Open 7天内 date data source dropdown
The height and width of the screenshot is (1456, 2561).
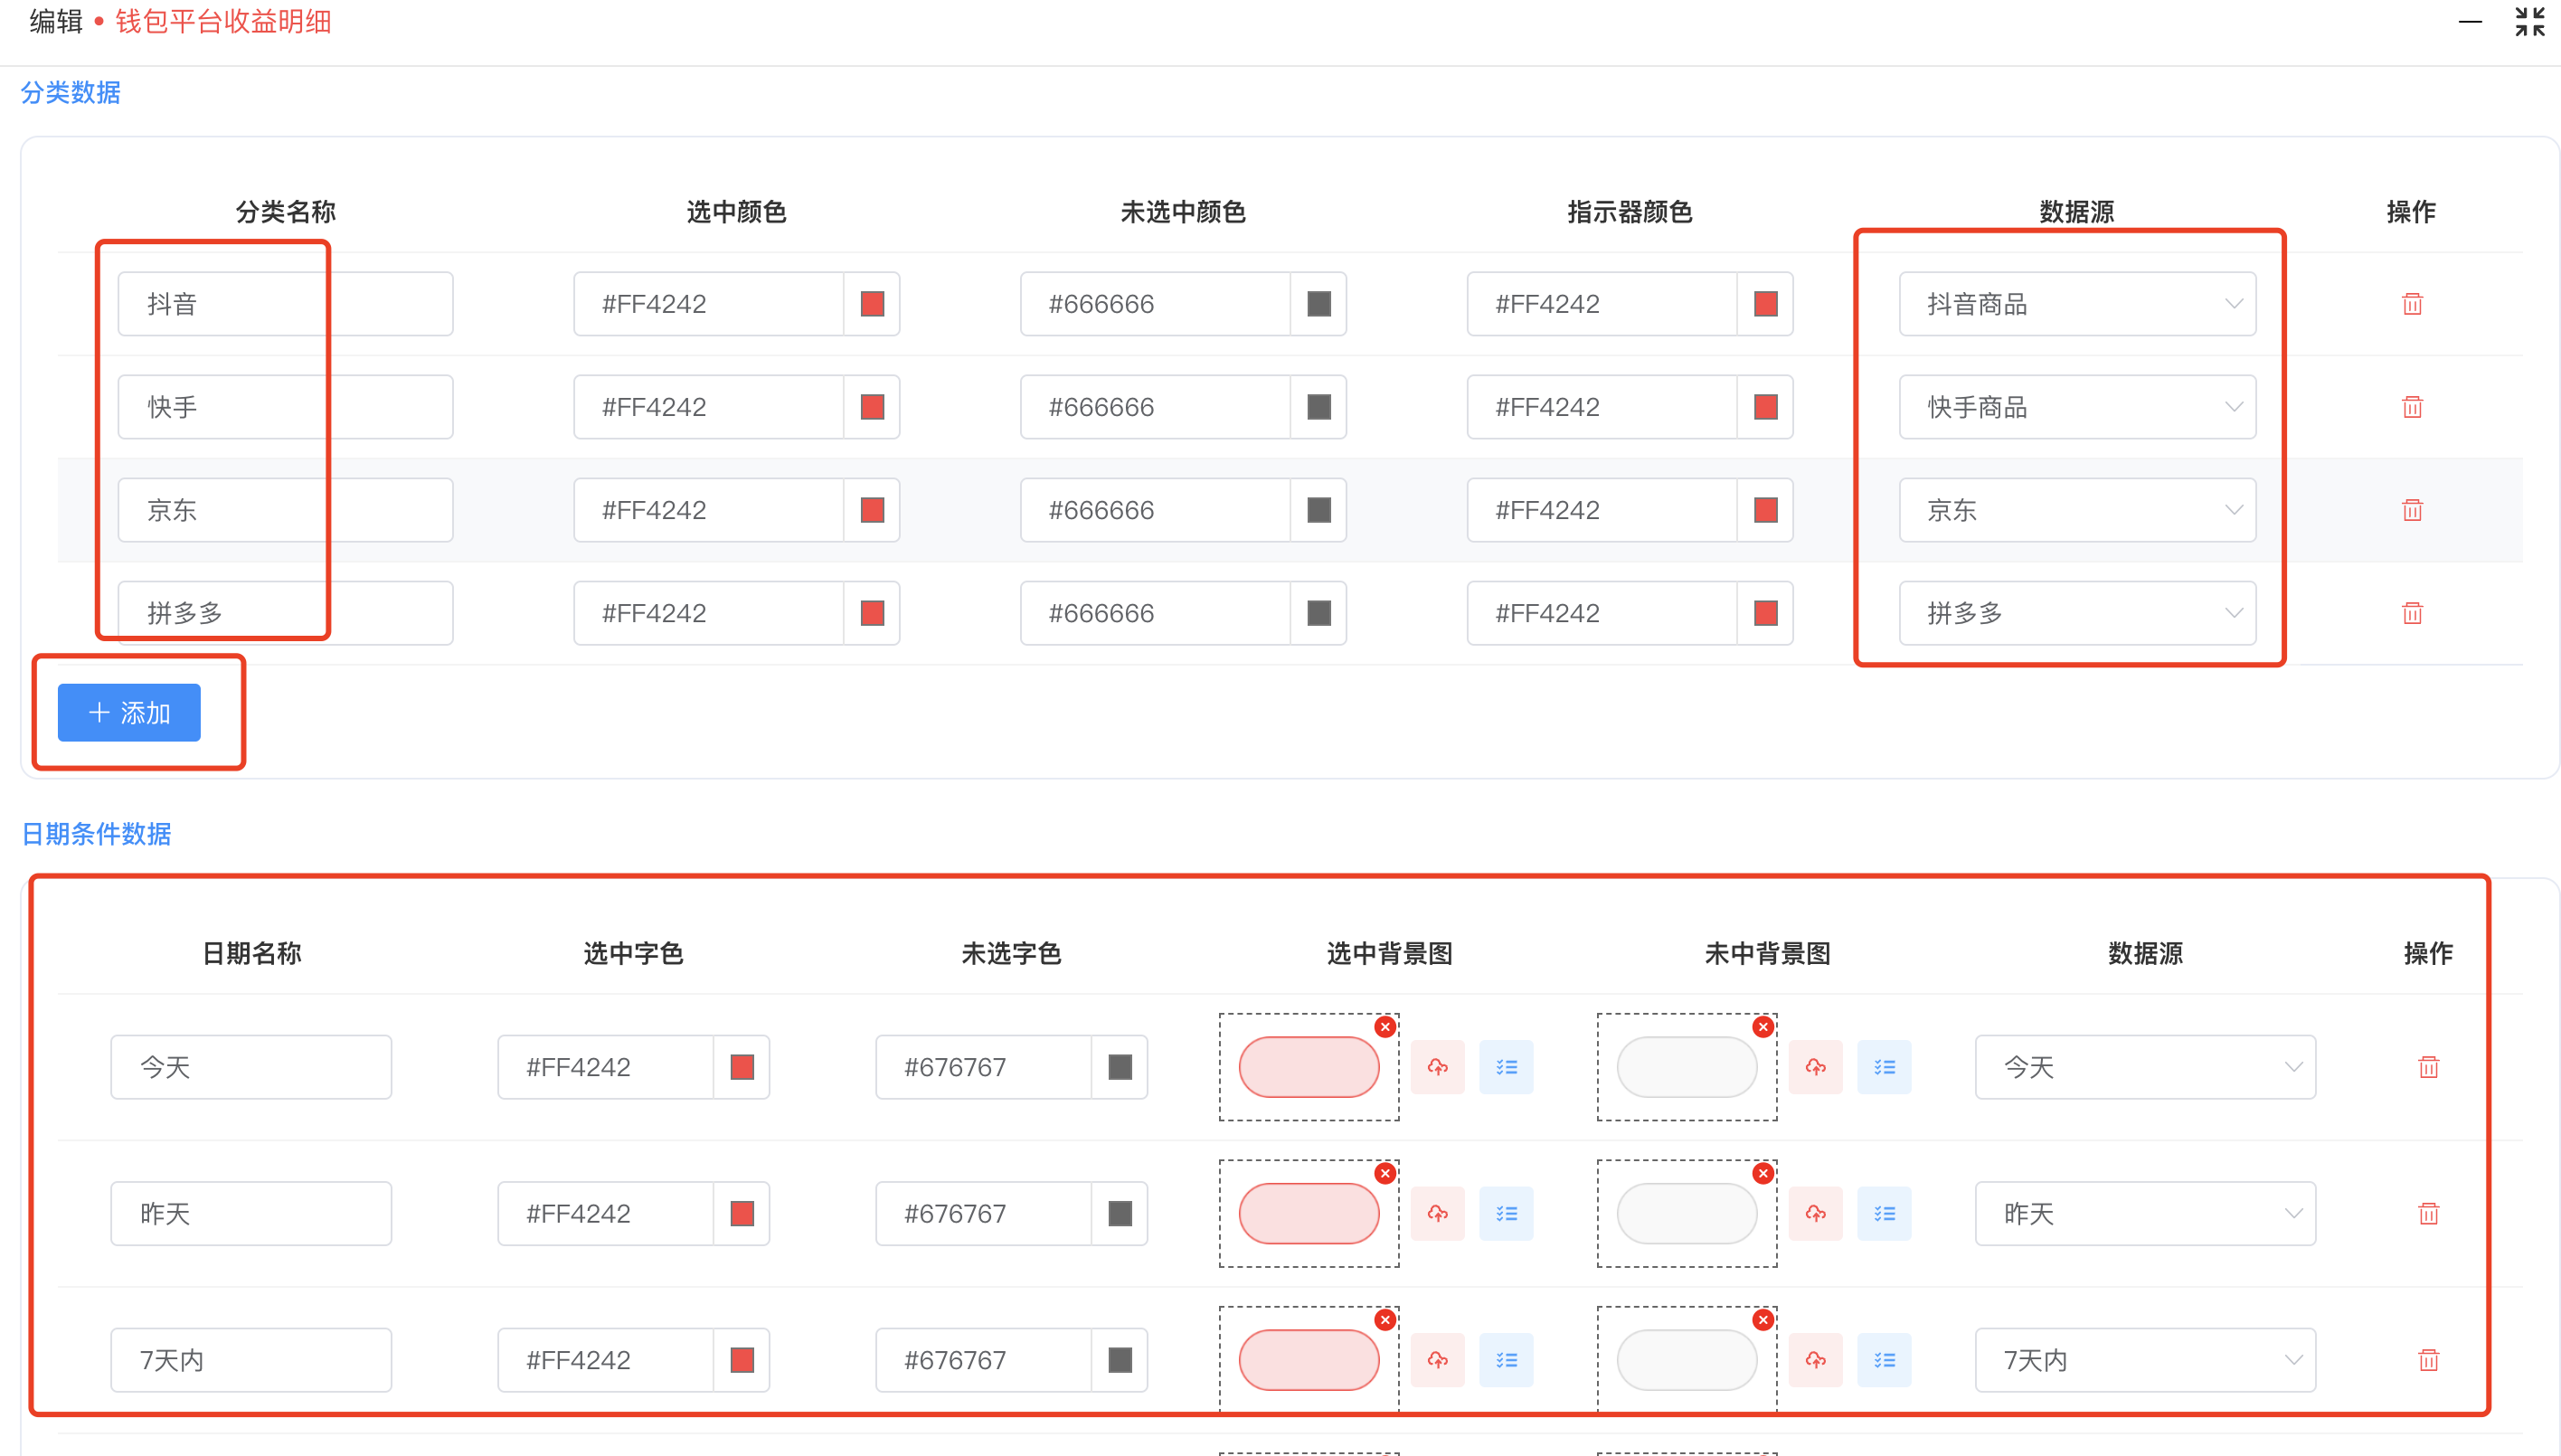click(x=2145, y=1360)
